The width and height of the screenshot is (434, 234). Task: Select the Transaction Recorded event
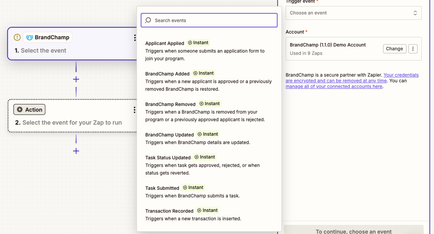[209, 215]
